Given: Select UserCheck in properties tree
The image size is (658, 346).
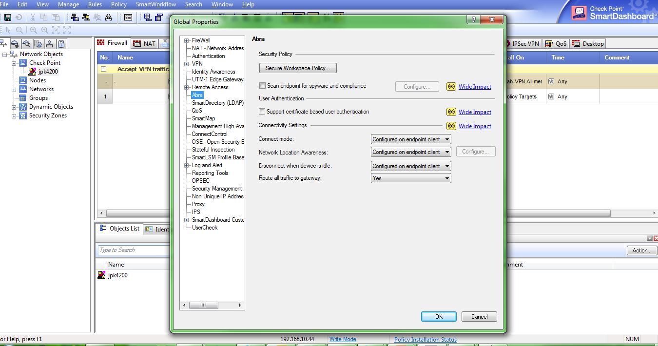Looking at the screenshot, I should pyautogui.click(x=205, y=228).
